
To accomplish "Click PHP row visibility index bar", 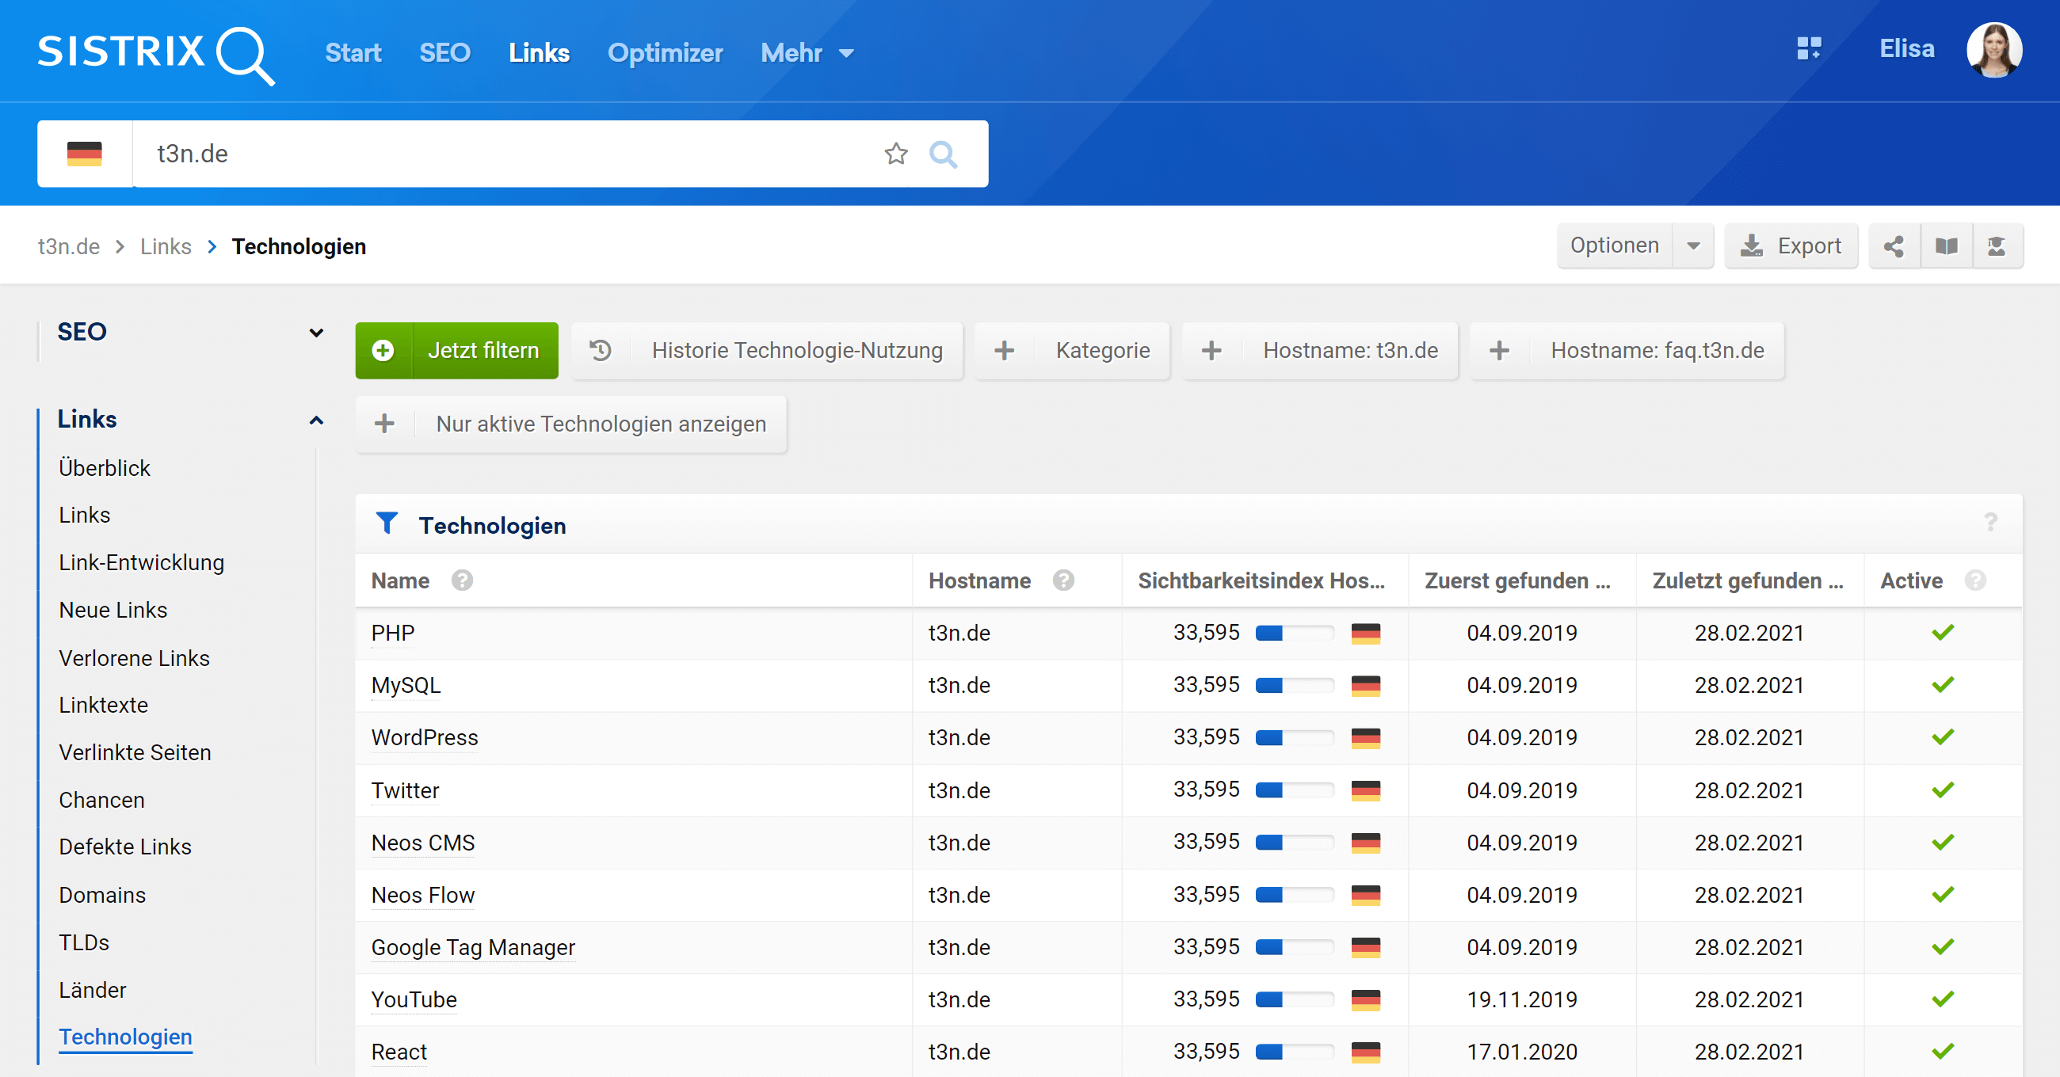I will pyautogui.click(x=1293, y=634).
